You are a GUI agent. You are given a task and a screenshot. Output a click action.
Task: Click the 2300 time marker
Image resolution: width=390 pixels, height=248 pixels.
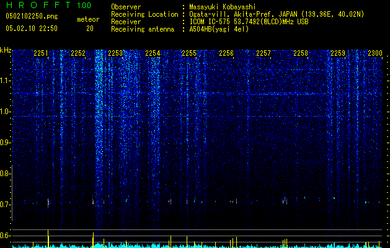(375, 53)
